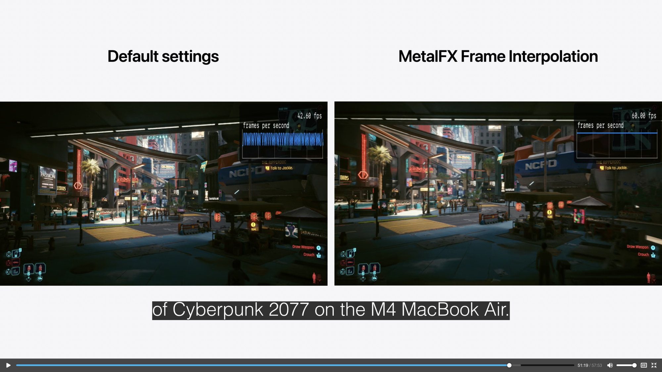Click the playback scrubber handle
Image resolution: width=662 pixels, height=372 pixels.
pos(509,365)
